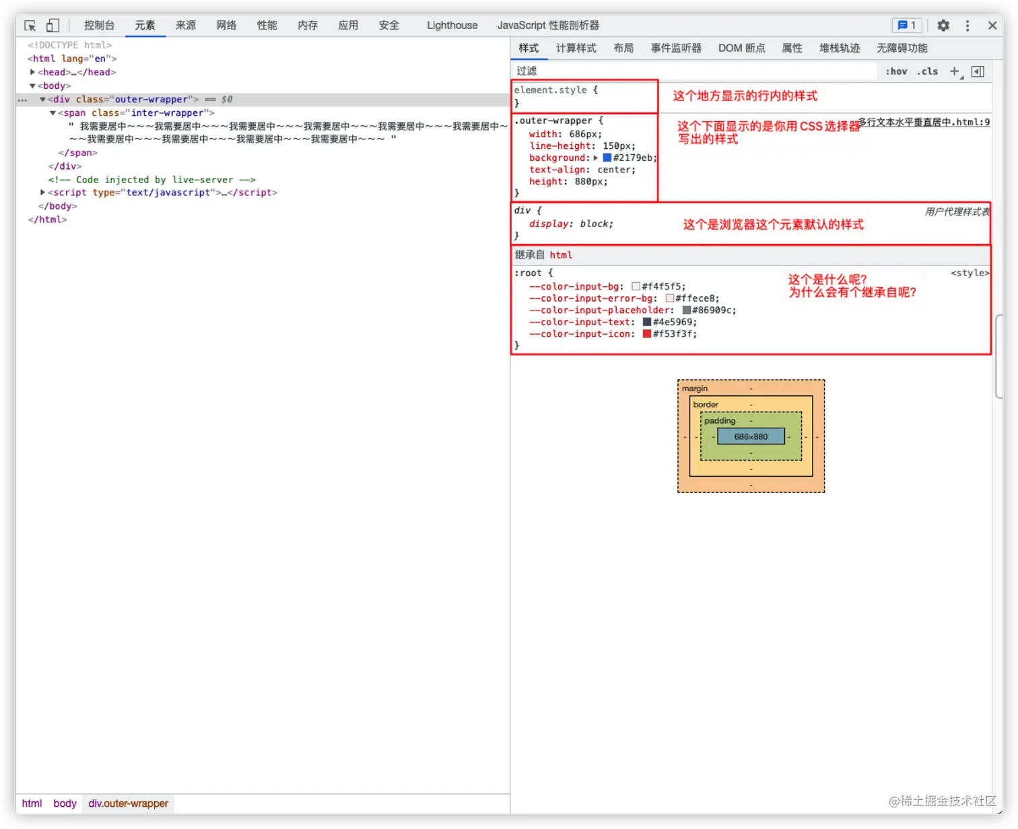Open the 属性 sub-tab
The width and height of the screenshot is (1018, 829).
792,48
